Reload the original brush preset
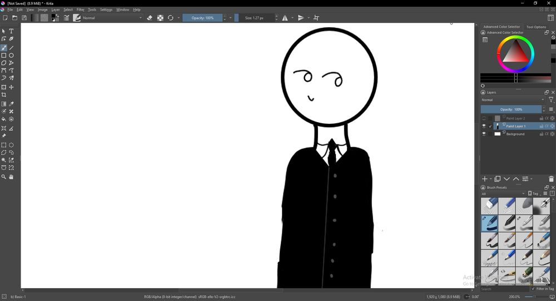The height and width of the screenshot is (301, 556). pos(171,18)
